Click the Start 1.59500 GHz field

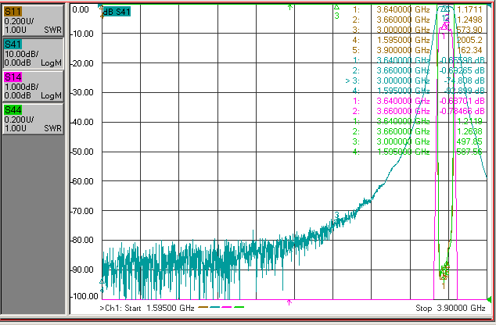pos(147,308)
